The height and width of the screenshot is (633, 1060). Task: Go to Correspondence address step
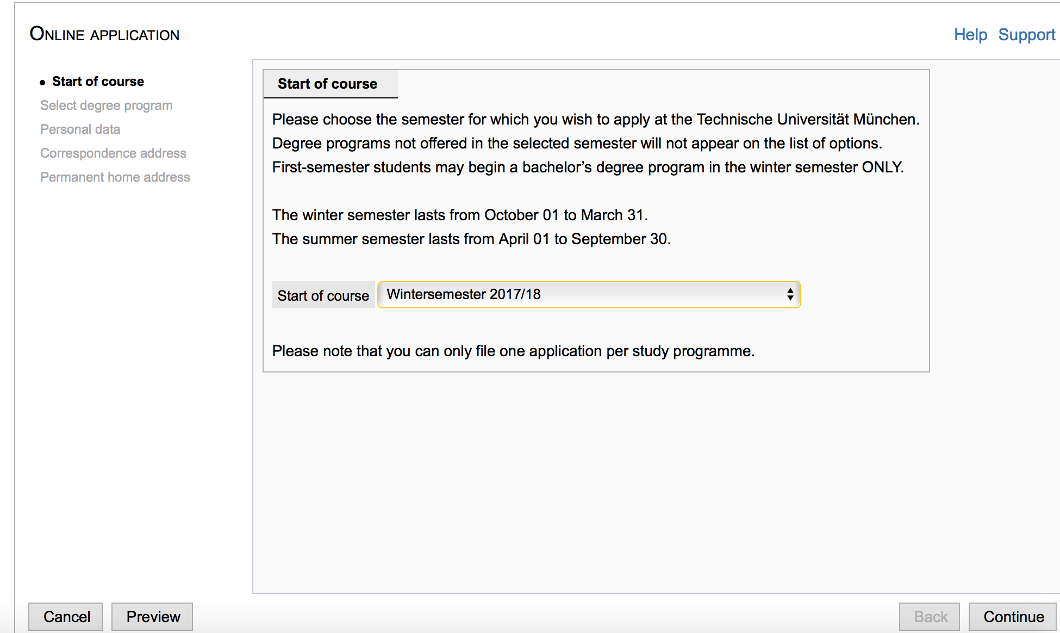113,153
